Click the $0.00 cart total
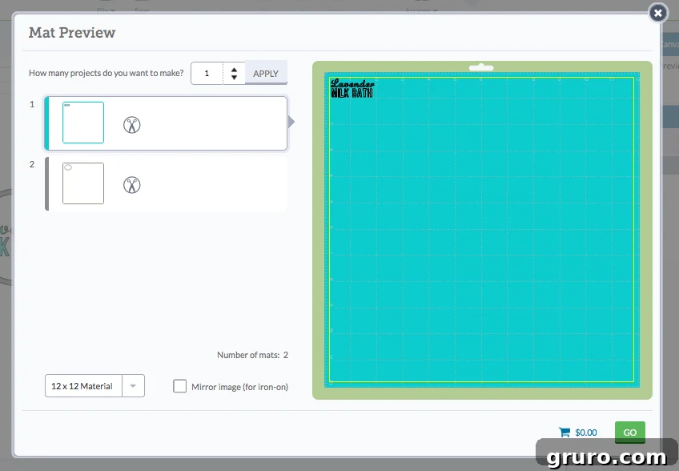 coord(586,433)
